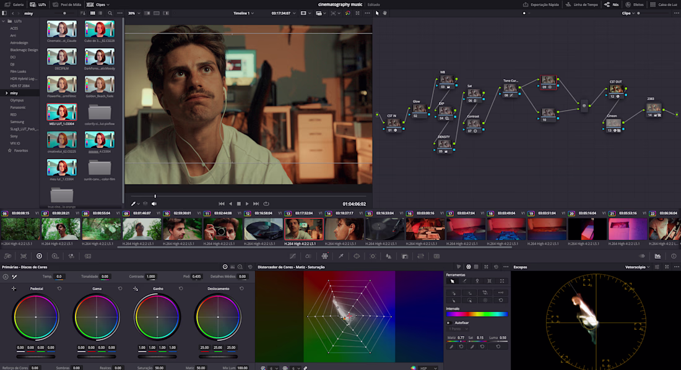Image resolution: width=681 pixels, height=370 pixels.
Task: Reset the Deslocamento wheel
Action: click(x=242, y=288)
